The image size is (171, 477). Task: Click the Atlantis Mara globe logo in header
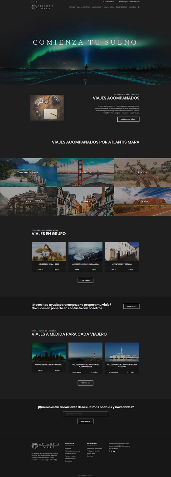34,7
